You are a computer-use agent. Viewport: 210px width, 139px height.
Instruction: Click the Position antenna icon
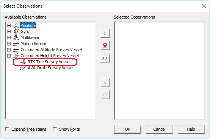[x=16, y=25]
